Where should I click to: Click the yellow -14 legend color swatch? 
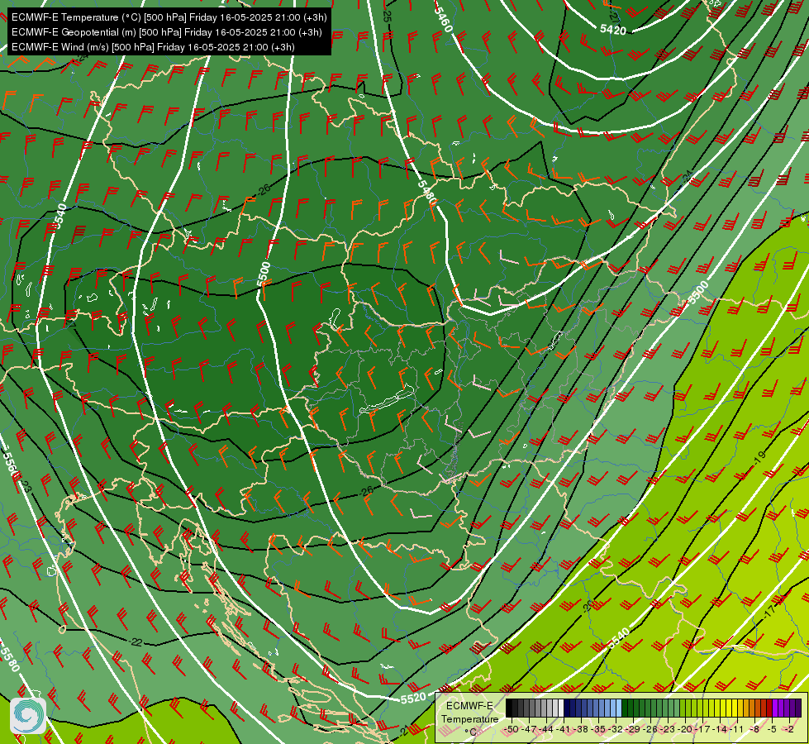[717, 708]
